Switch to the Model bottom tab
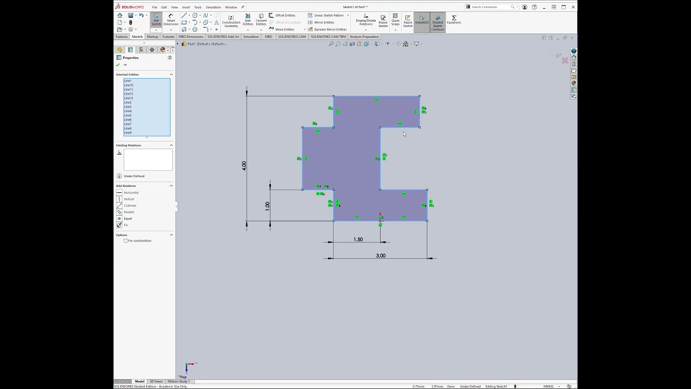Image resolution: width=691 pixels, height=389 pixels. click(139, 381)
